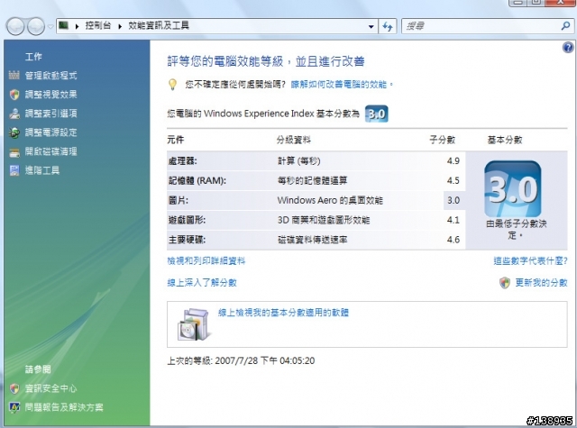577x428 pixels.
Task: Click the small 3.0 base score badge
Action: point(377,114)
